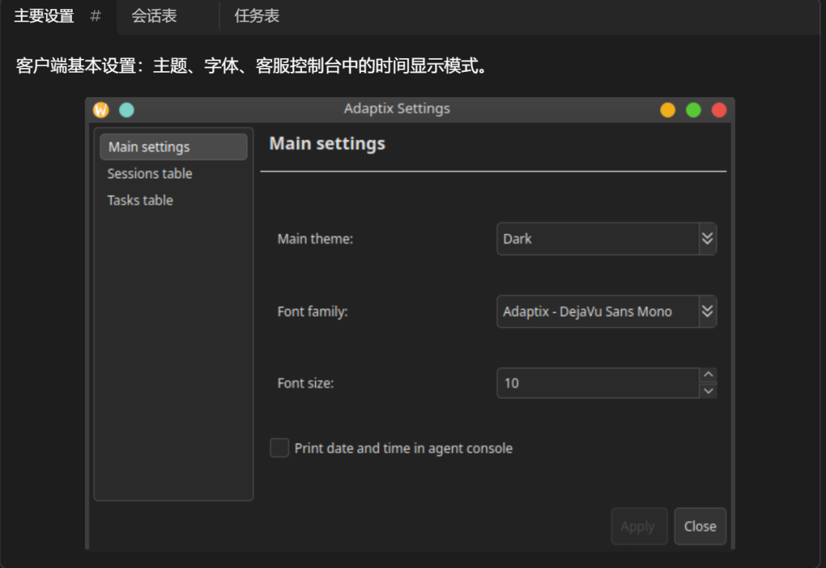
Task: Increase the Font size with up arrow
Action: [x=708, y=375]
